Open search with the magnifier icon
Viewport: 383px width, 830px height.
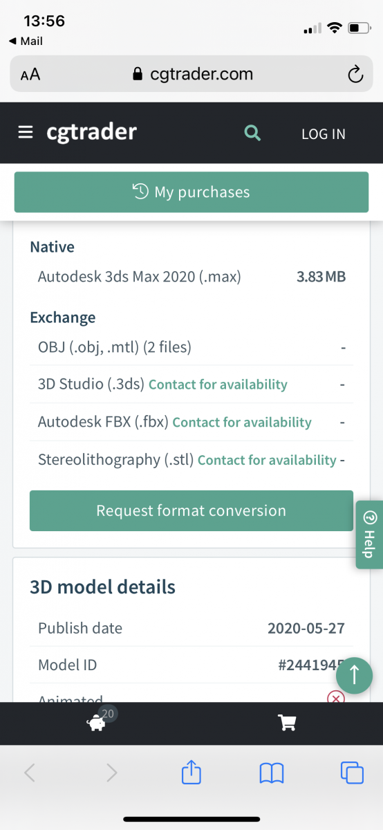click(253, 133)
